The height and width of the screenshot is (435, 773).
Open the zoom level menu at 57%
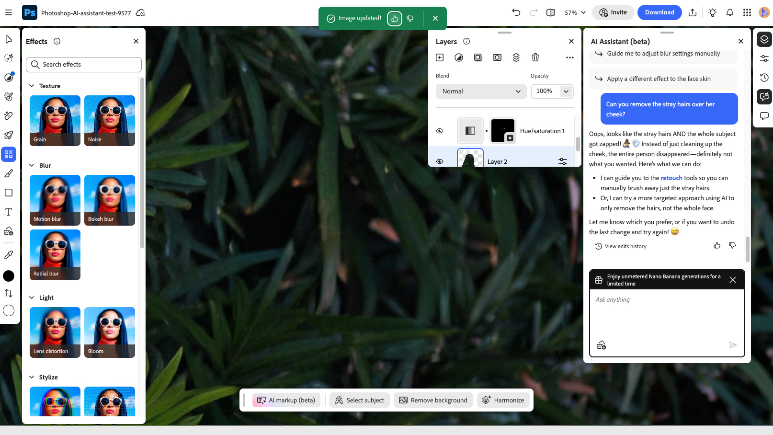pyautogui.click(x=575, y=12)
